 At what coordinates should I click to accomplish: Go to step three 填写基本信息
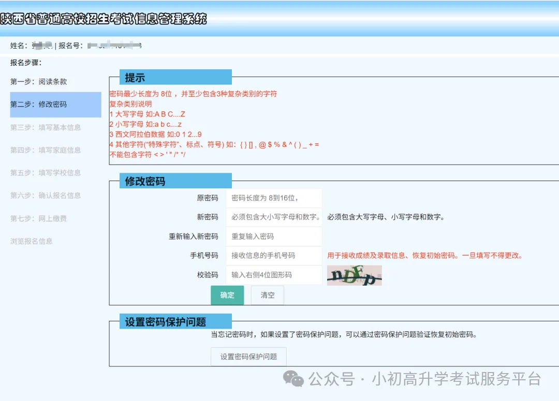(x=45, y=127)
